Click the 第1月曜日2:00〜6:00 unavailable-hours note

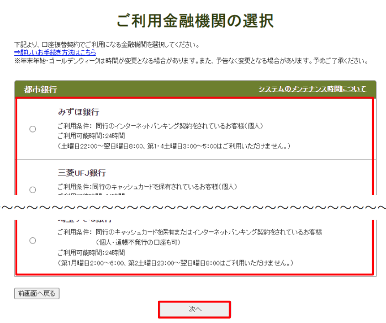[x=176, y=263]
